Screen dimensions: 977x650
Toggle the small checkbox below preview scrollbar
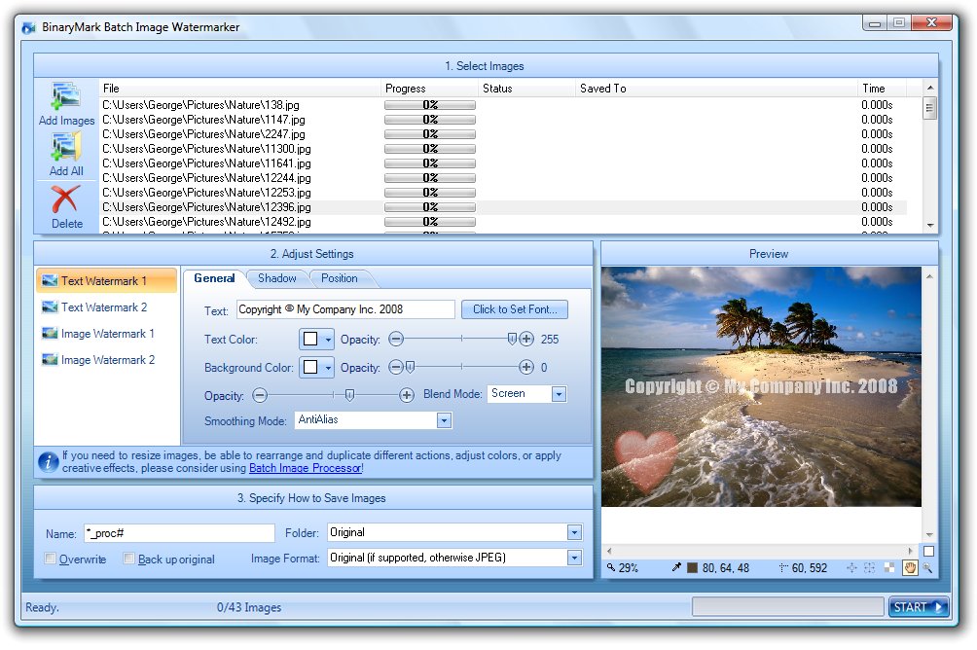[x=928, y=551]
